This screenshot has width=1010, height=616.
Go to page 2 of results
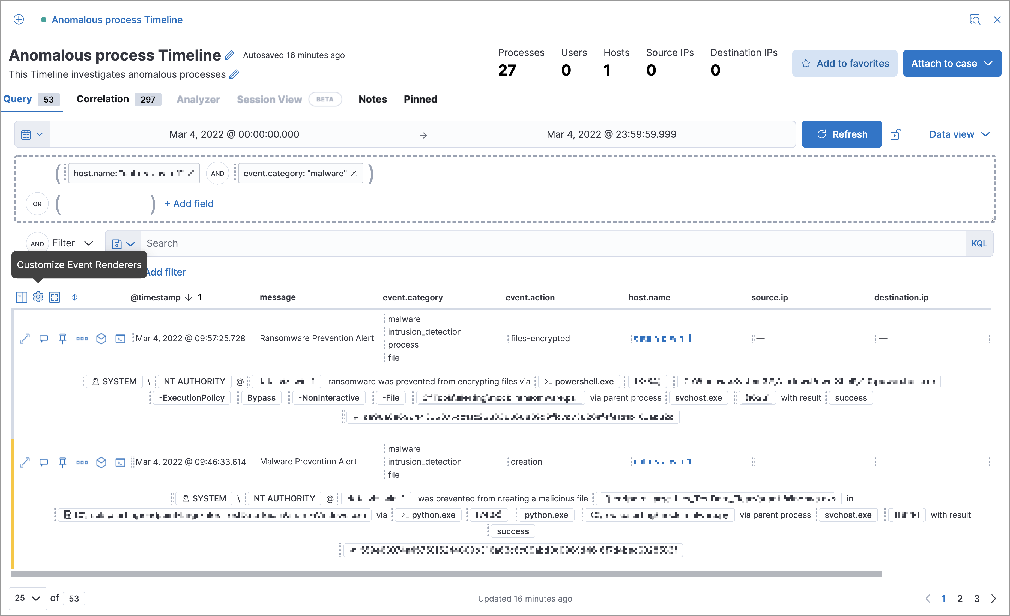click(960, 598)
